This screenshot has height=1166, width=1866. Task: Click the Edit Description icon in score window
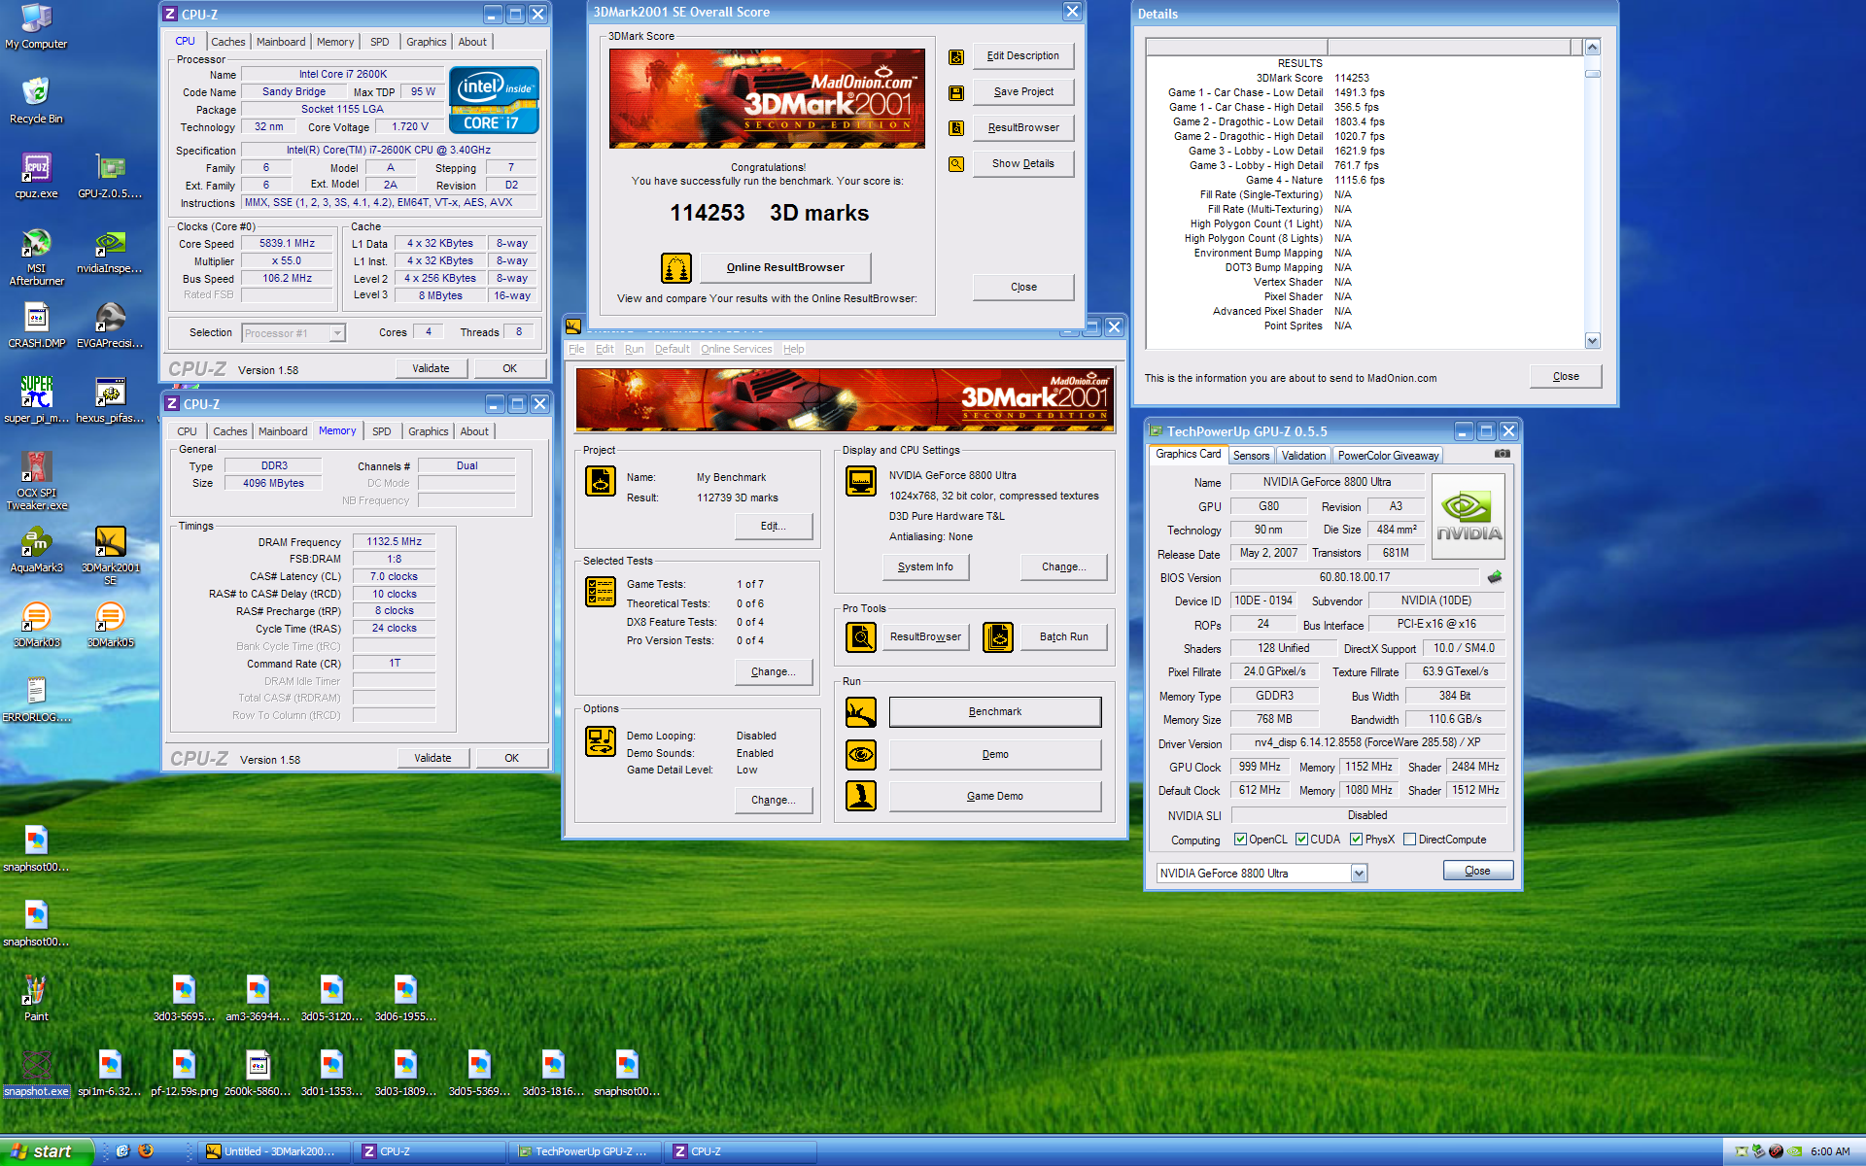tap(956, 56)
